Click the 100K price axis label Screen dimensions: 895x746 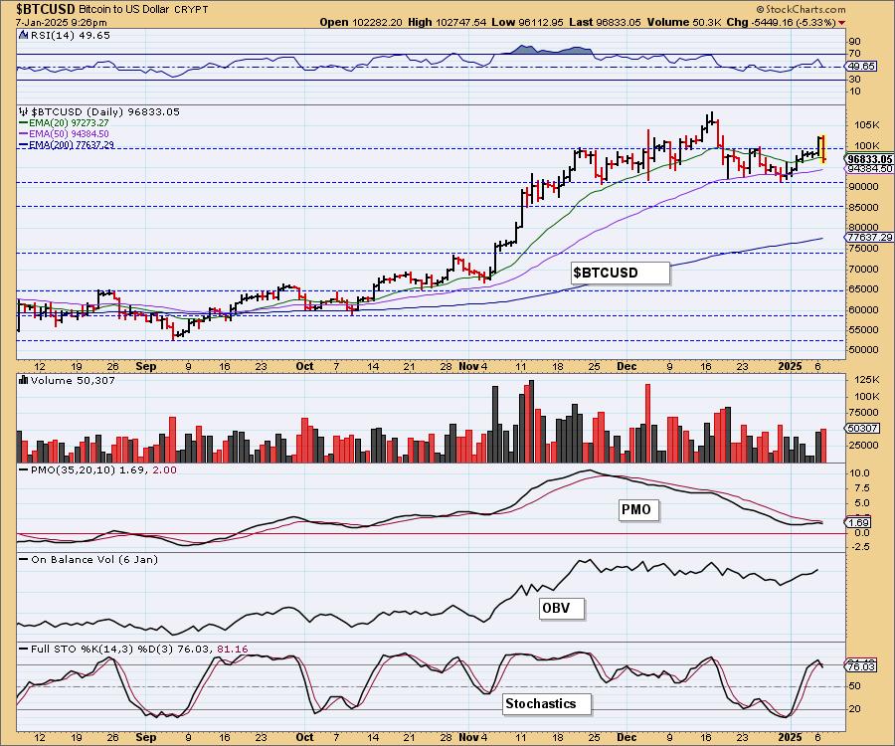tap(867, 146)
